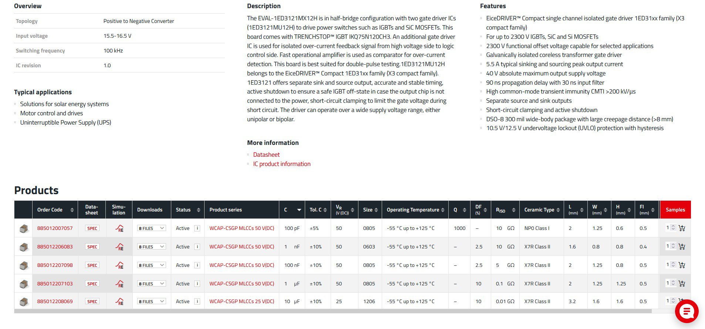Add 885012007057 sample to cart
This screenshot has width=705, height=329.
click(x=682, y=228)
